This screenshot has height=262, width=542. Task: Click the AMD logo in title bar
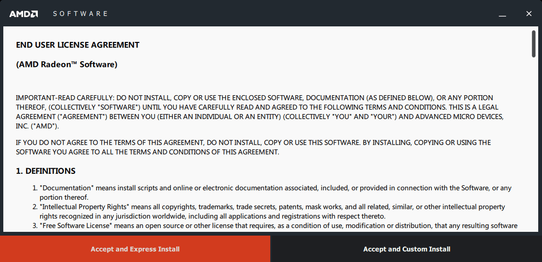click(x=24, y=14)
